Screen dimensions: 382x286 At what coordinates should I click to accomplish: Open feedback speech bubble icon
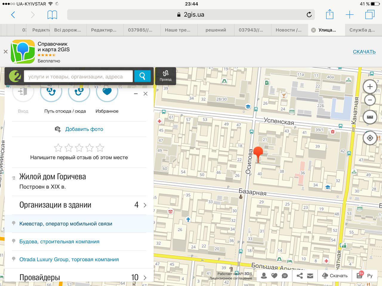tap(285, 276)
